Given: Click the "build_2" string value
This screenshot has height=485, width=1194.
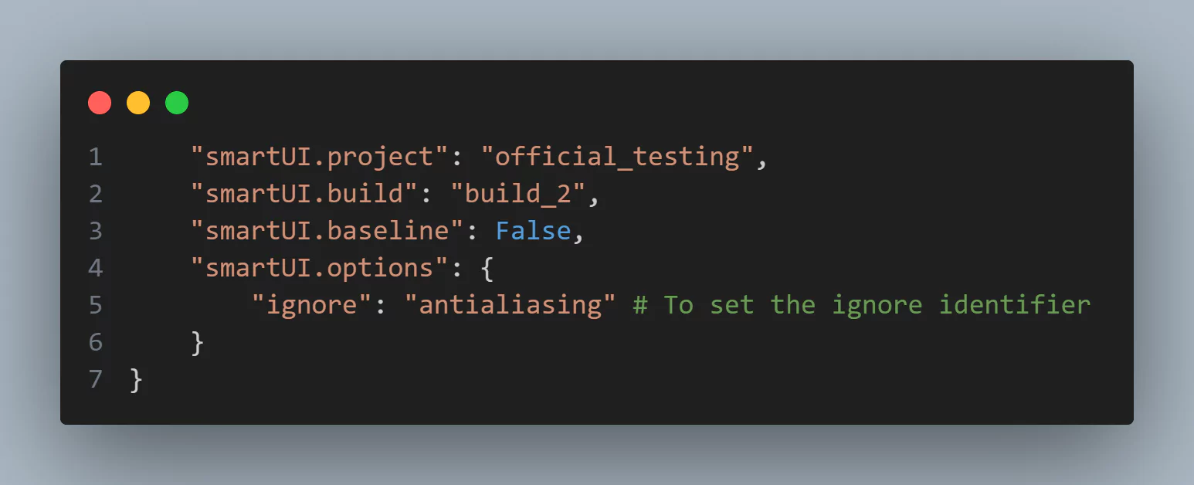Looking at the screenshot, I should point(517,194).
